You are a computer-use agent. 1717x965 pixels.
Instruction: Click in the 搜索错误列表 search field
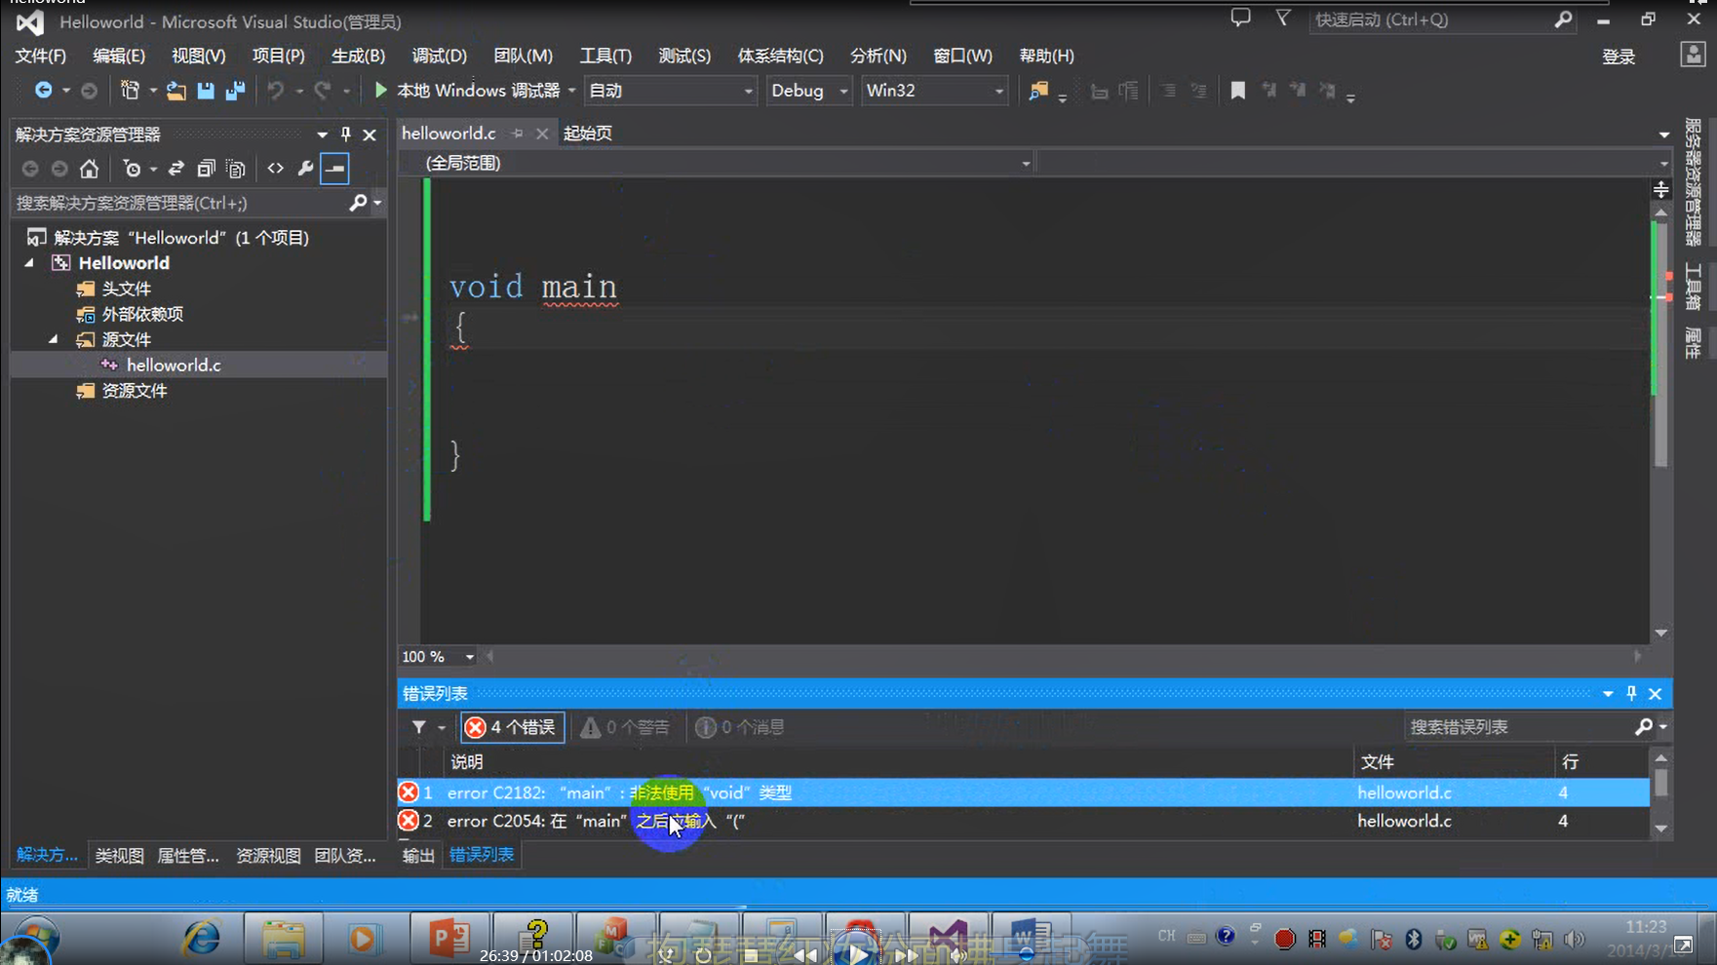coord(1519,727)
